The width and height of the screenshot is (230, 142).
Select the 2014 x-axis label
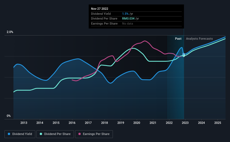(40, 123)
